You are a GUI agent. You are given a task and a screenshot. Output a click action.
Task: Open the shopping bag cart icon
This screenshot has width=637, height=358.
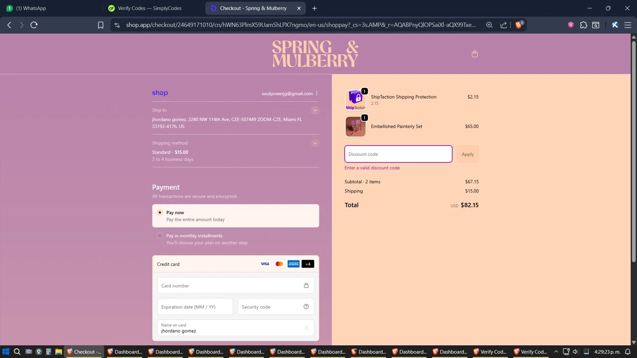coord(475,54)
